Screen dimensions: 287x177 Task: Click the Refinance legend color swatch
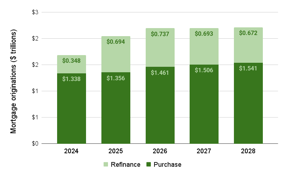(105, 165)
